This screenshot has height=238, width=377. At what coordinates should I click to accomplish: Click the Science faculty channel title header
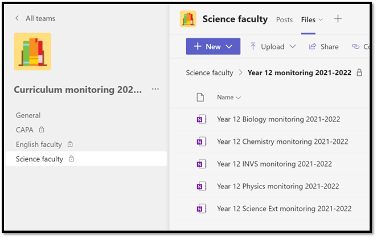click(x=235, y=19)
